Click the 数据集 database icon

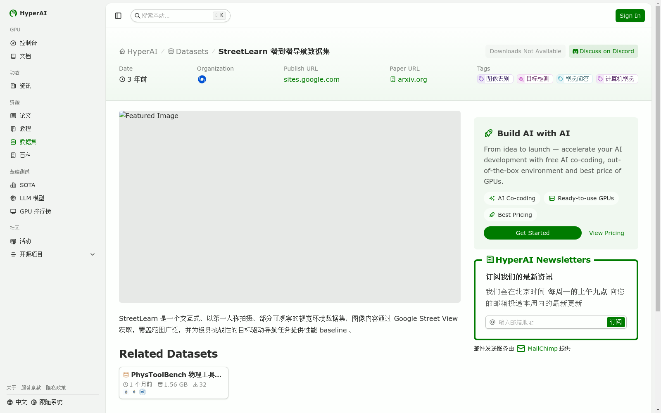(13, 142)
